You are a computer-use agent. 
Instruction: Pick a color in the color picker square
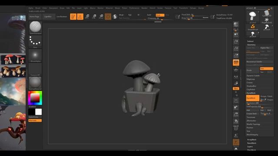tap(35, 98)
